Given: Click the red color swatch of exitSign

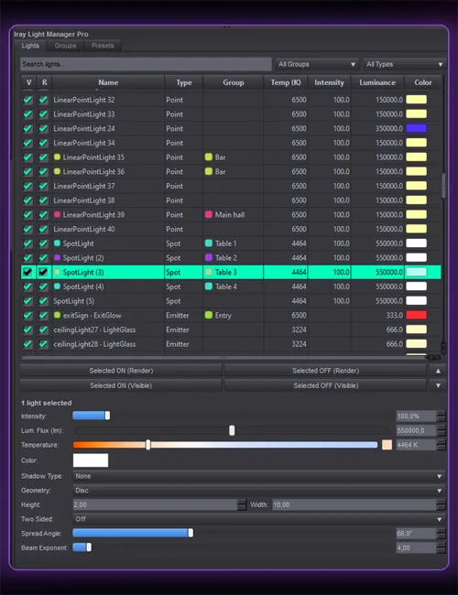Looking at the screenshot, I should click(416, 315).
